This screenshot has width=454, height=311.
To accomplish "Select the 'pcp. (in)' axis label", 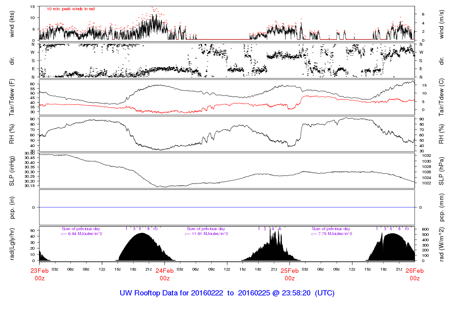I will pyautogui.click(x=12, y=207).
